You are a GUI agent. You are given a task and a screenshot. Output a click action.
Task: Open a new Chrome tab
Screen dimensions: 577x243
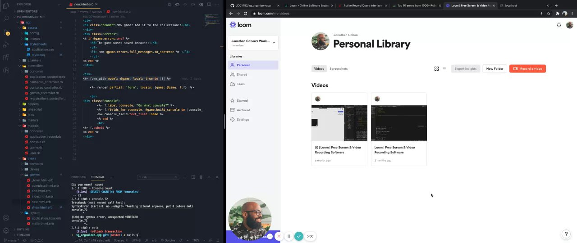tap(556, 5)
